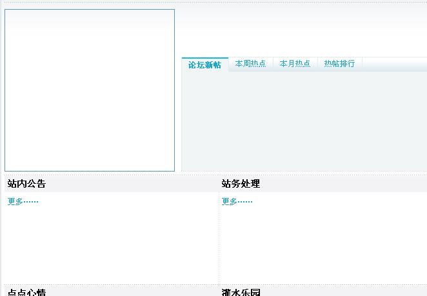Switch to the 本周热点 tab
This screenshot has height=296, width=427.
click(x=250, y=64)
